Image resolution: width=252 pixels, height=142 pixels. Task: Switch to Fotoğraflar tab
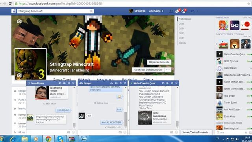(130, 79)
